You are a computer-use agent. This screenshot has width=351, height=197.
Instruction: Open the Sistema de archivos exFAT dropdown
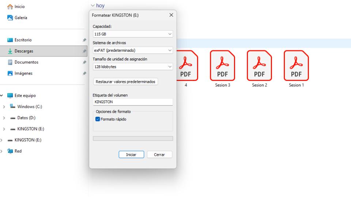[x=133, y=50]
